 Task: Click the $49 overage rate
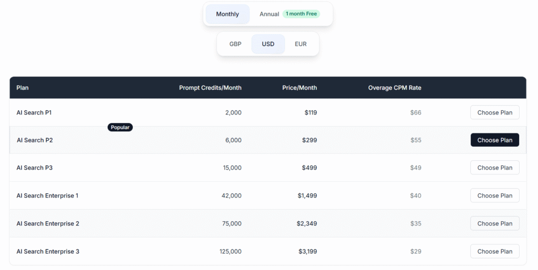click(416, 168)
